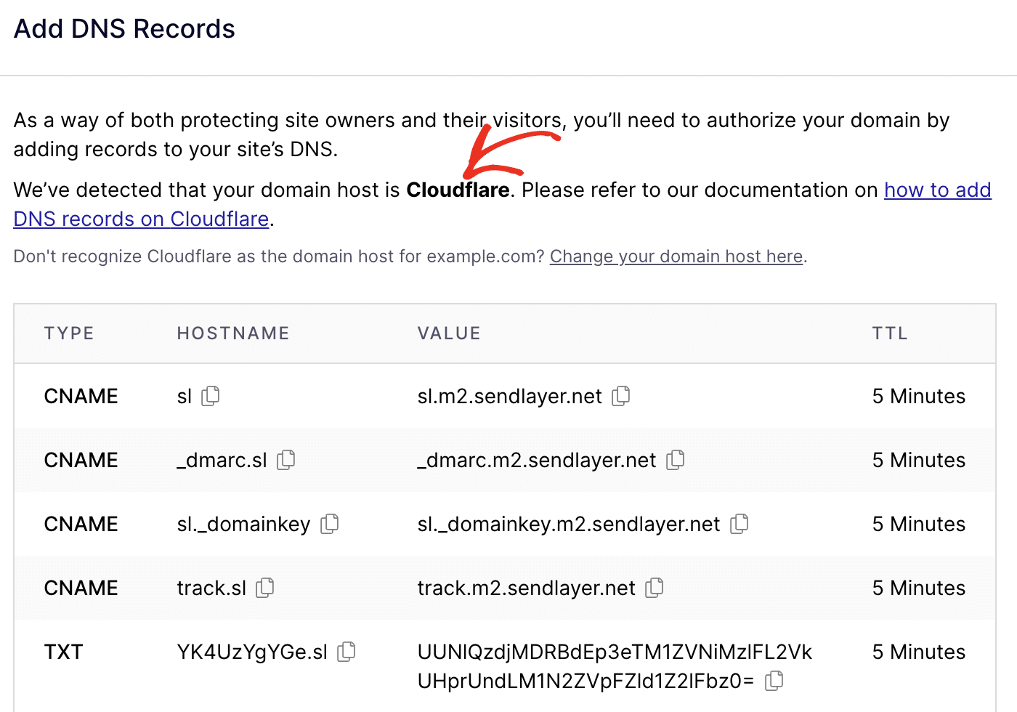Copy the hostname track.sl
Screen dimensions: 1017x712
pyautogui.click(x=265, y=588)
